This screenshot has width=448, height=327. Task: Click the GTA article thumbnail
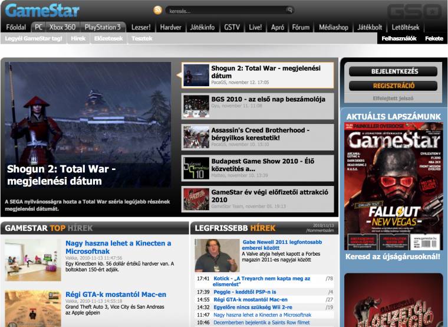tap(33, 308)
